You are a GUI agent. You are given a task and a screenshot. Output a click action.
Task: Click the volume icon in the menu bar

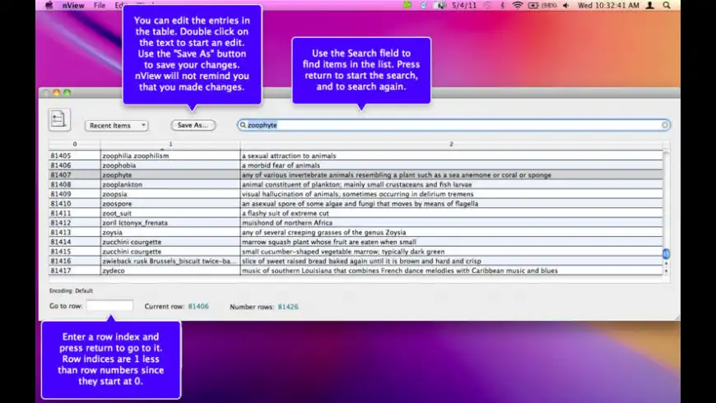point(566,6)
